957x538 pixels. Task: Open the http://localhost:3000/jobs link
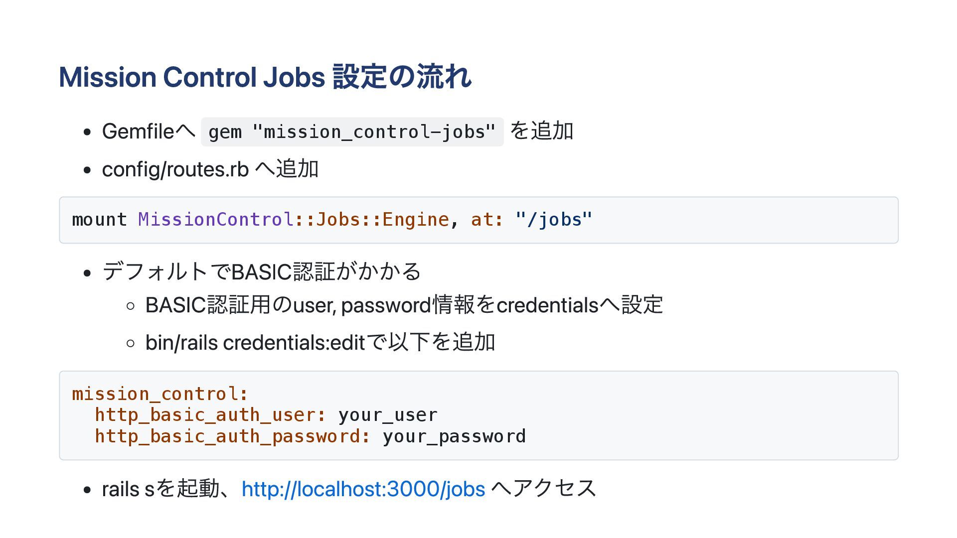click(363, 489)
